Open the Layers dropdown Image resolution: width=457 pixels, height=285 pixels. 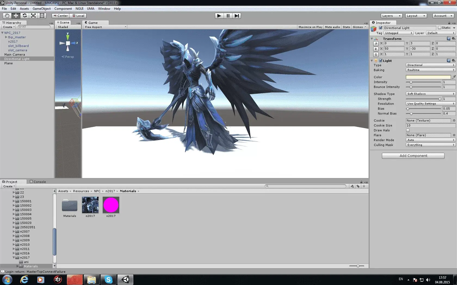click(391, 16)
